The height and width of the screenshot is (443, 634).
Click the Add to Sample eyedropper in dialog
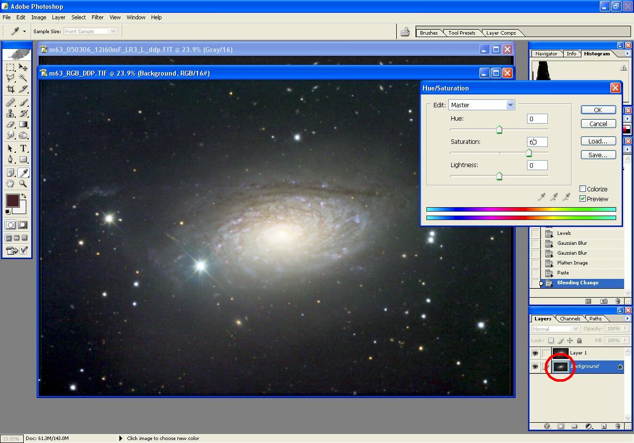[554, 197]
